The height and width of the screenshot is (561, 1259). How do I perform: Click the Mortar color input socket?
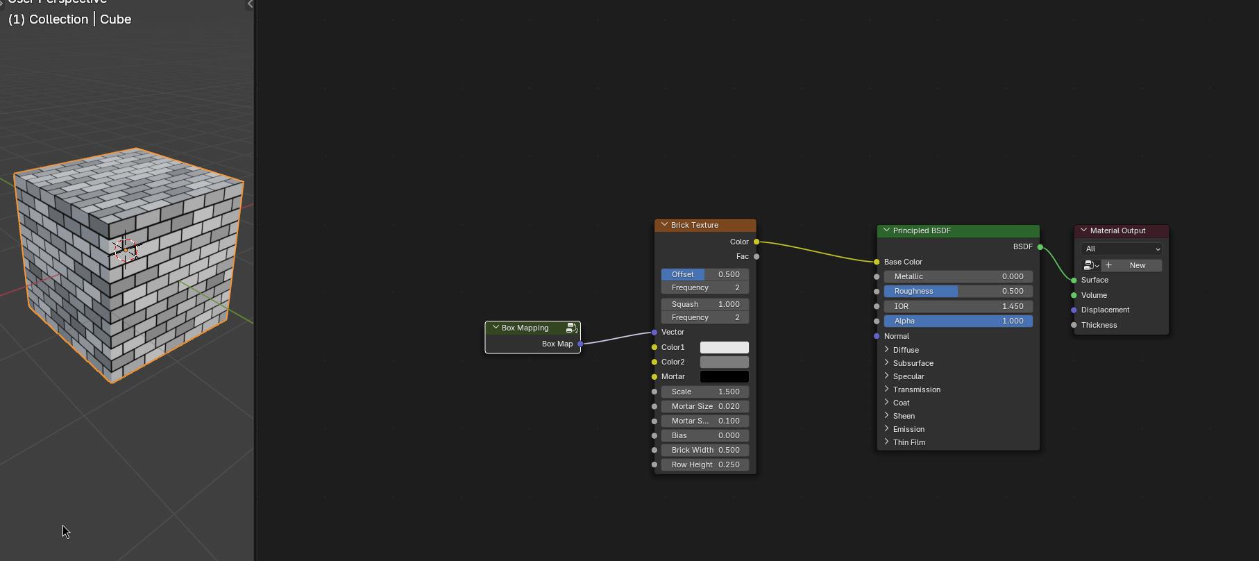coord(654,376)
